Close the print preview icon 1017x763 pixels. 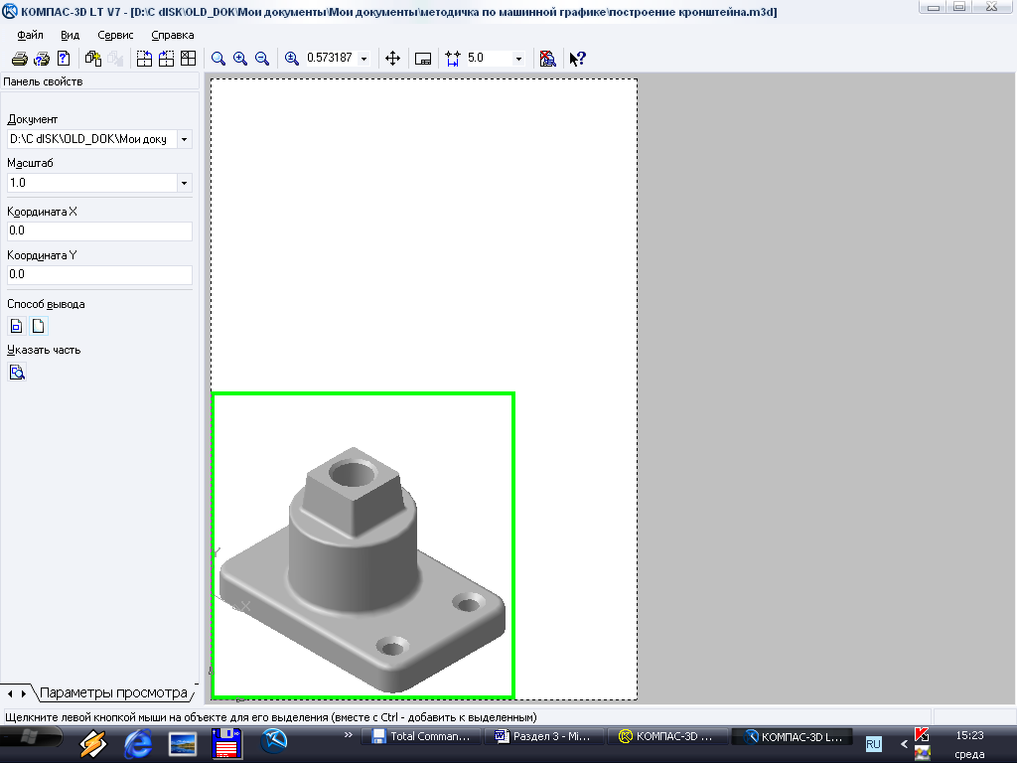(x=547, y=59)
